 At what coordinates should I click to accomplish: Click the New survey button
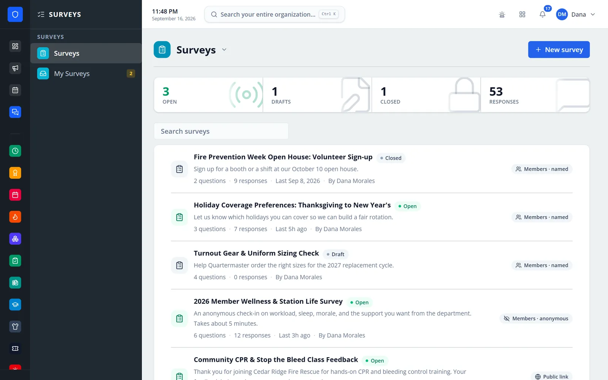pos(559,50)
